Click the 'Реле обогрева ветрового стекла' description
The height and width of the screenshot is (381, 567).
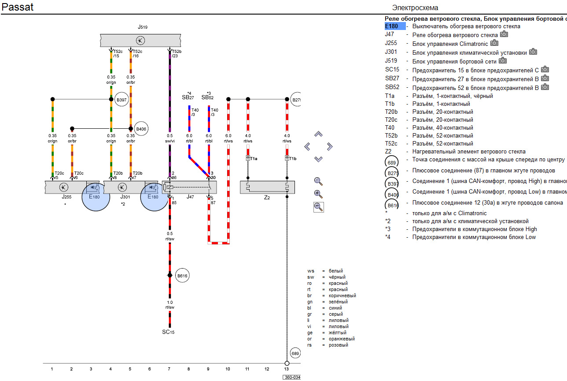(455, 34)
